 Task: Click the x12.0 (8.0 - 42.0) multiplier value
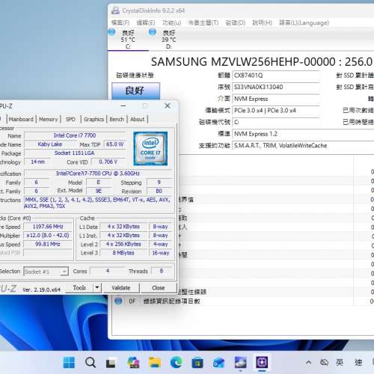pyautogui.click(x=48, y=236)
